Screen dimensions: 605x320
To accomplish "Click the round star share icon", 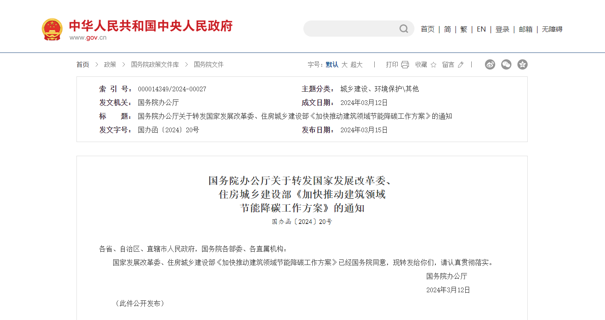I will pyautogui.click(x=523, y=64).
